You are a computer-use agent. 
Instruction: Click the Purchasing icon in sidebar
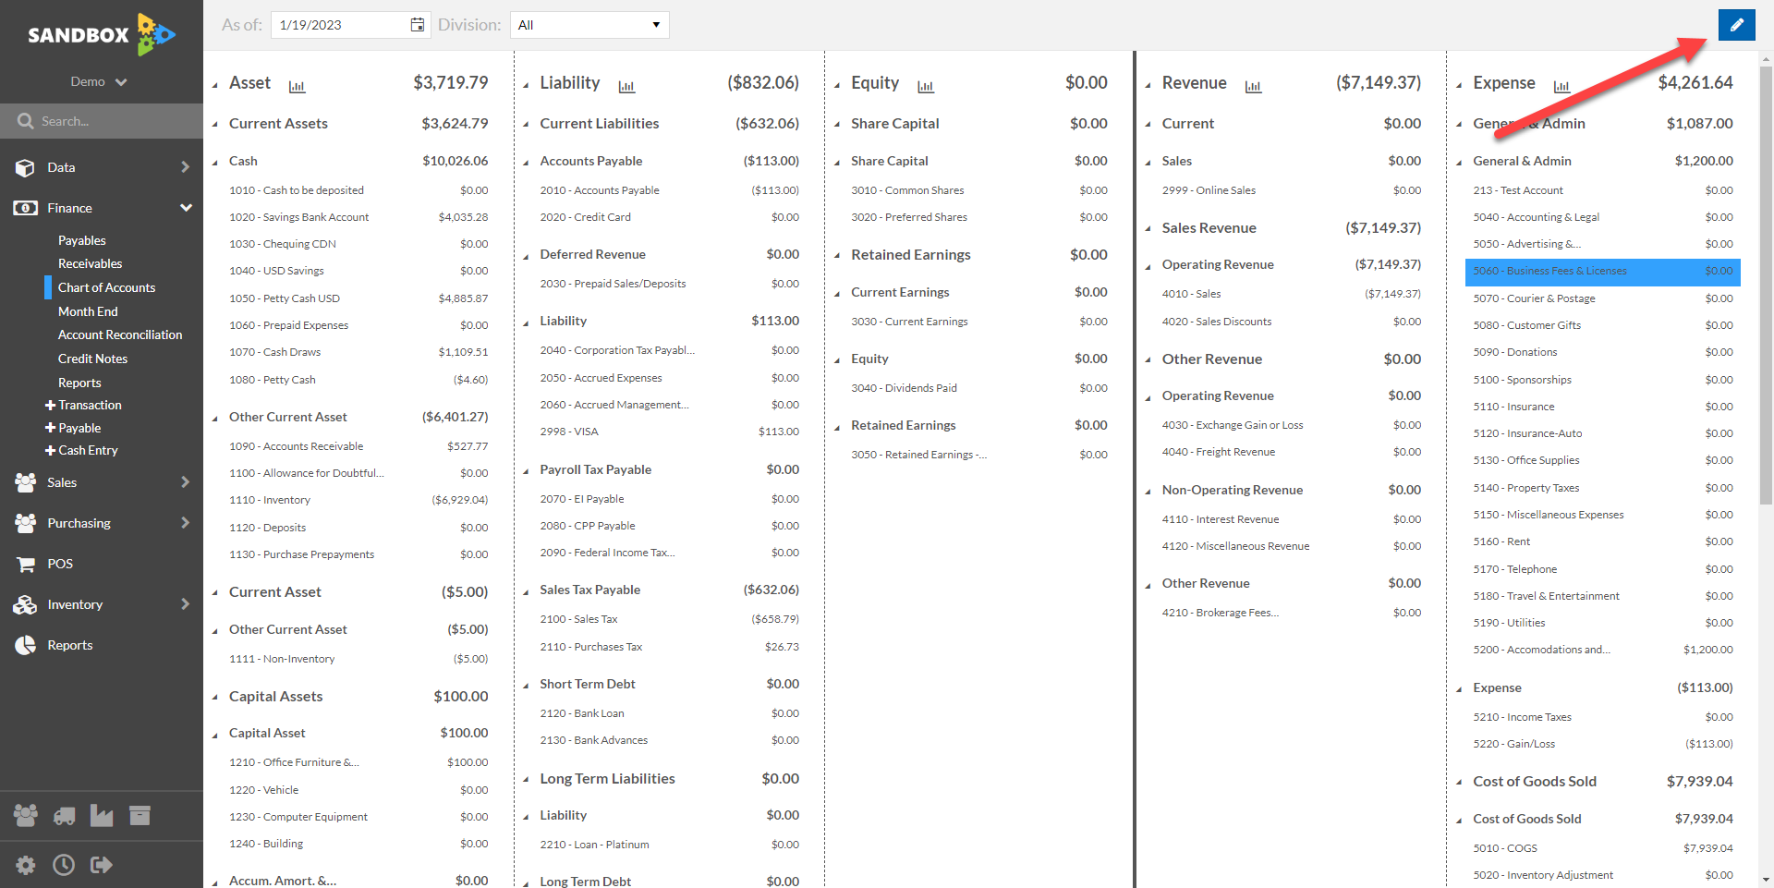[25, 523]
